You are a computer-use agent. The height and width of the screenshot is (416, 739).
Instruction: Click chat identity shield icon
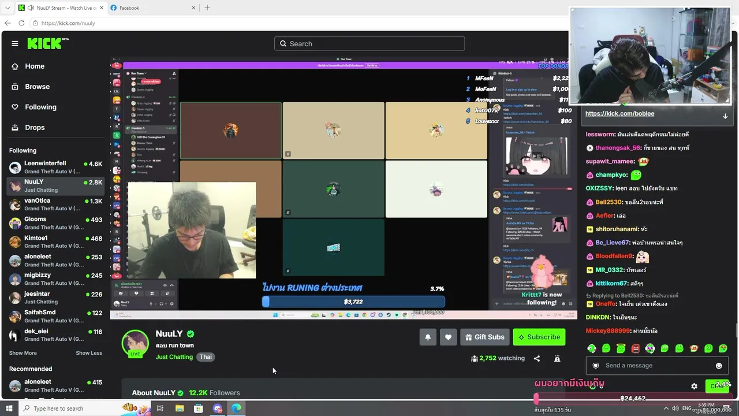(596, 365)
